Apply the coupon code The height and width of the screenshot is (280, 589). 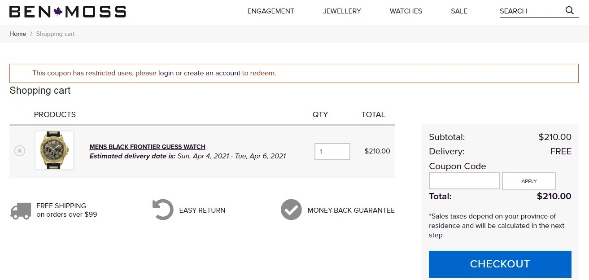[x=529, y=181]
